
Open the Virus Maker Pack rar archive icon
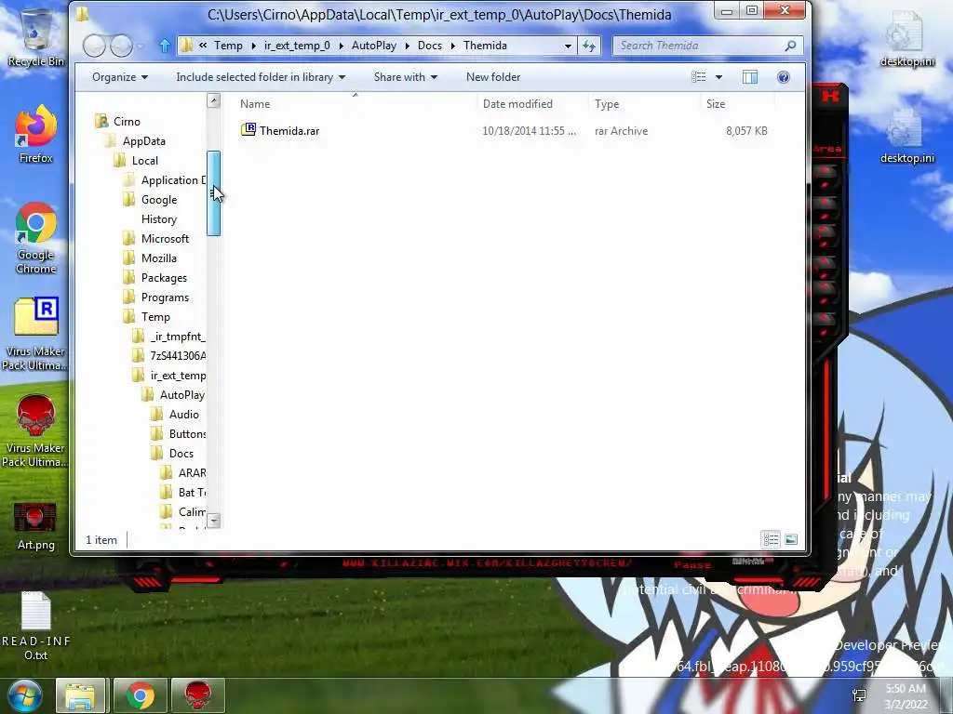click(35, 334)
